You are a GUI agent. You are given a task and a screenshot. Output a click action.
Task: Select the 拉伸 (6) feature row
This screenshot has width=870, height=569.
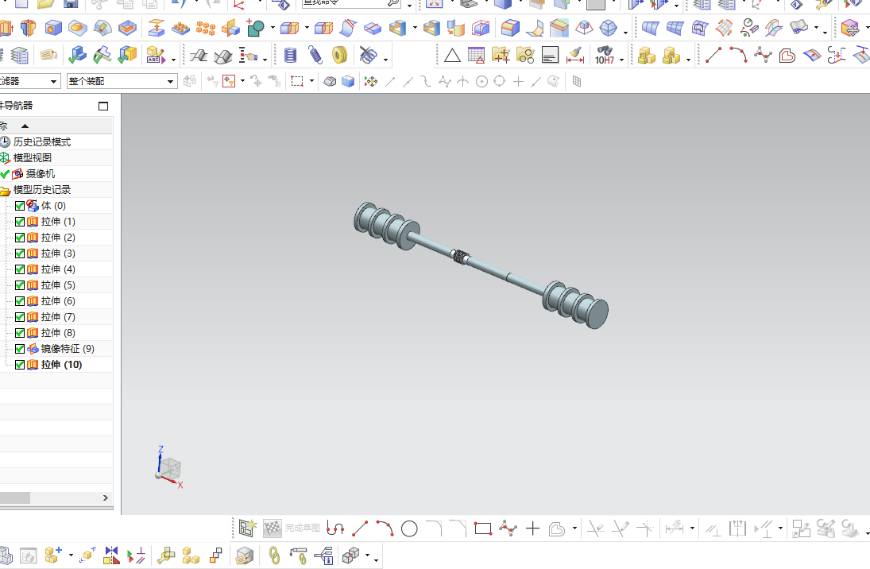(58, 301)
